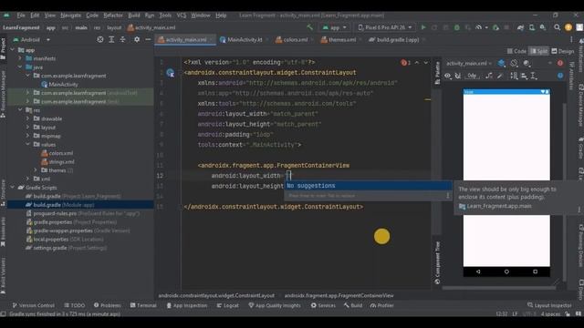Screen dimensions: 584x328
Task: Open the Device Manager toolbar icon
Action: pyautogui.click(x=531, y=27)
